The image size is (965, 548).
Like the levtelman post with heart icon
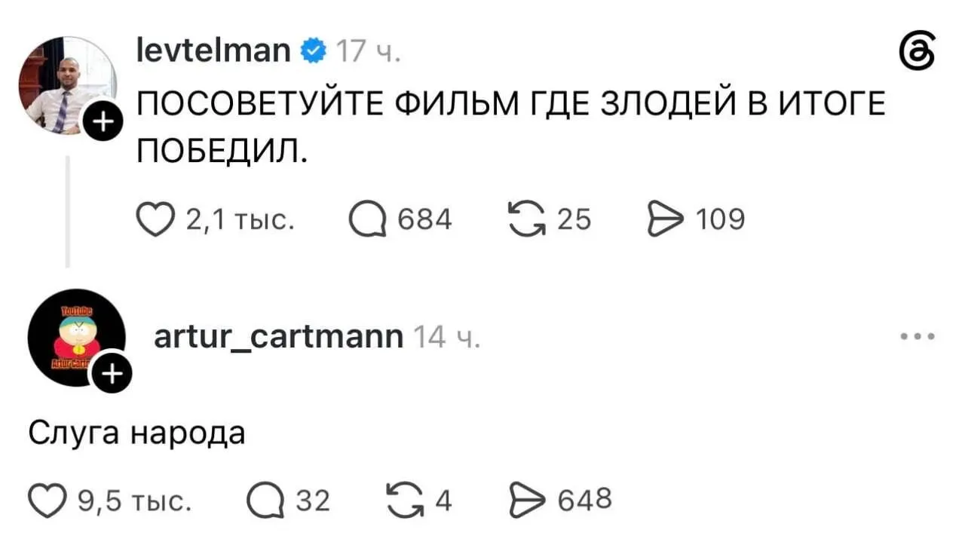[x=155, y=220]
